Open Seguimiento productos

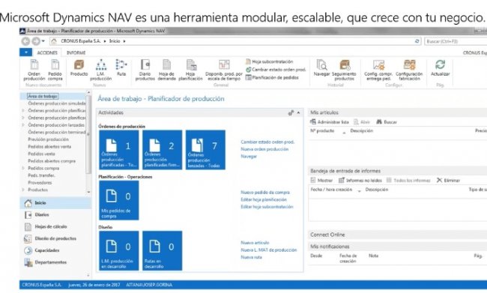pyautogui.click(x=344, y=70)
